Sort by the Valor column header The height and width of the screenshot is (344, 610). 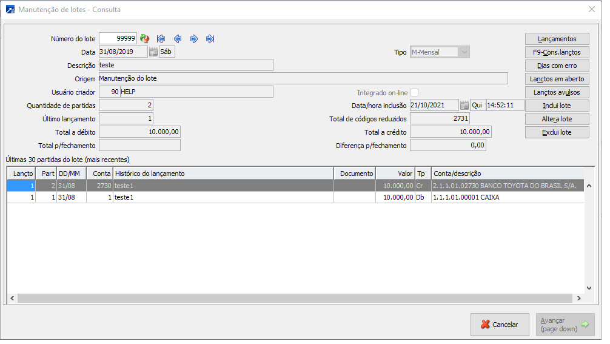pyautogui.click(x=395, y=174)
